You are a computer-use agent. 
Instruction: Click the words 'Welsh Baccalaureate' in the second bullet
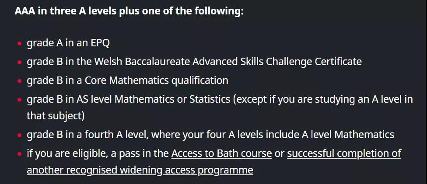[142, 62]
